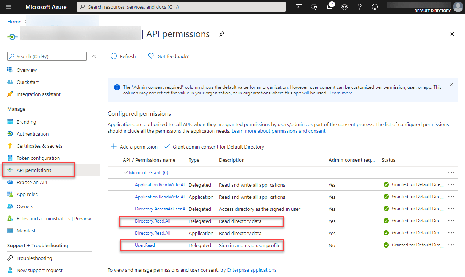This screenshot has height=277, width=465.
Task: Open the portal settings gear
Action: click(x=344, y=7)
